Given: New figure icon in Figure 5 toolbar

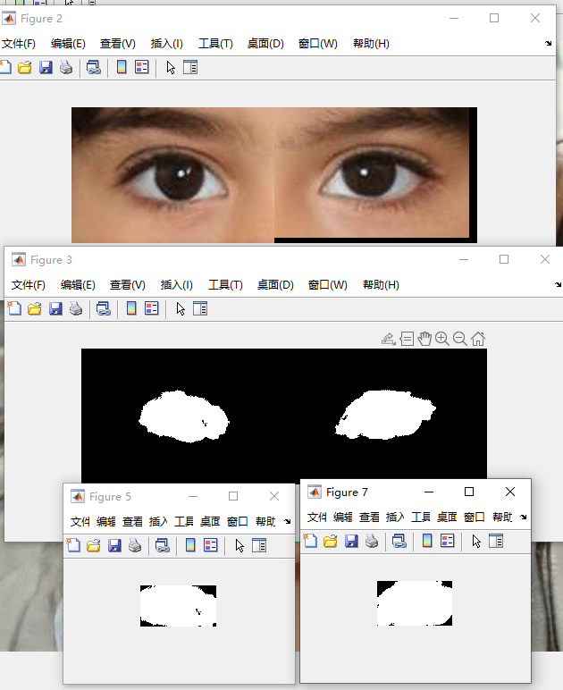Looking at the screenshot, I should (73, 545).
